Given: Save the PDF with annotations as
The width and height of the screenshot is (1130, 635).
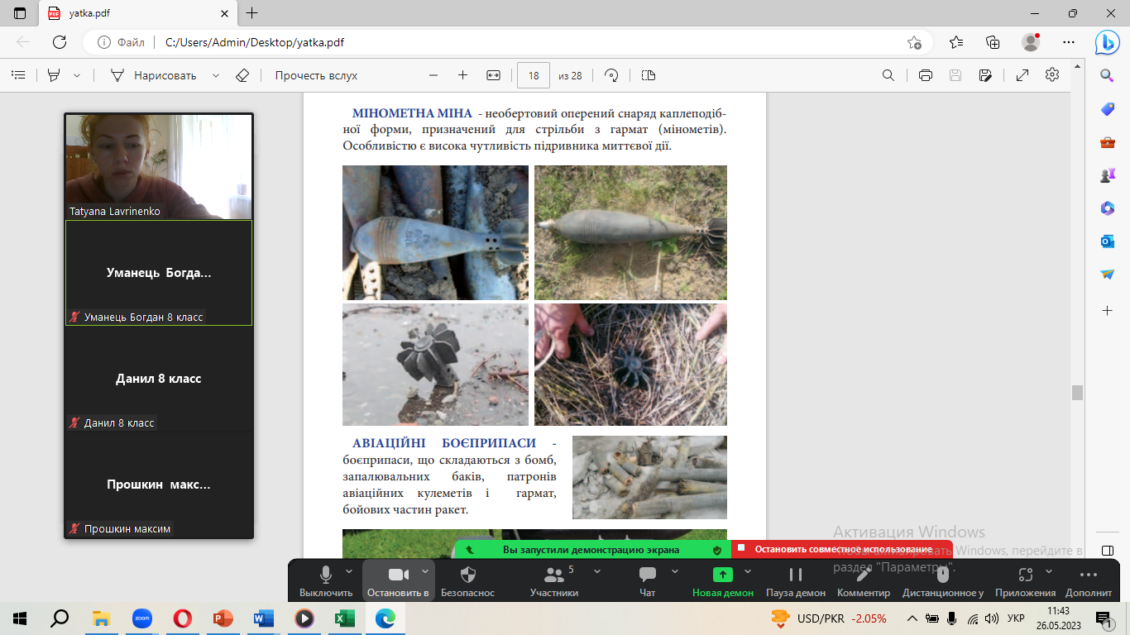Looking at the screenshot, I should tap(985, 75).
